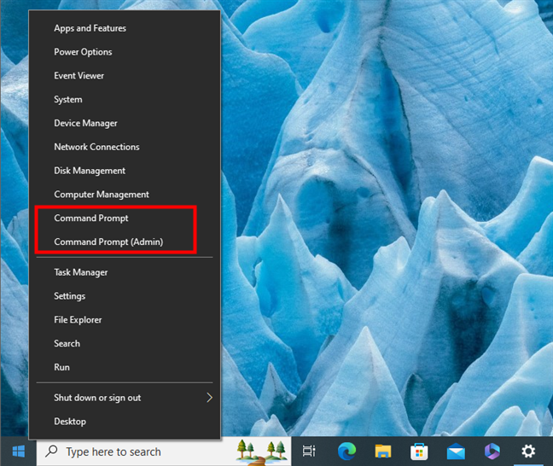The image size is (553, 466).
Task: Select Disk Management
Action: (x=125, y=171)
